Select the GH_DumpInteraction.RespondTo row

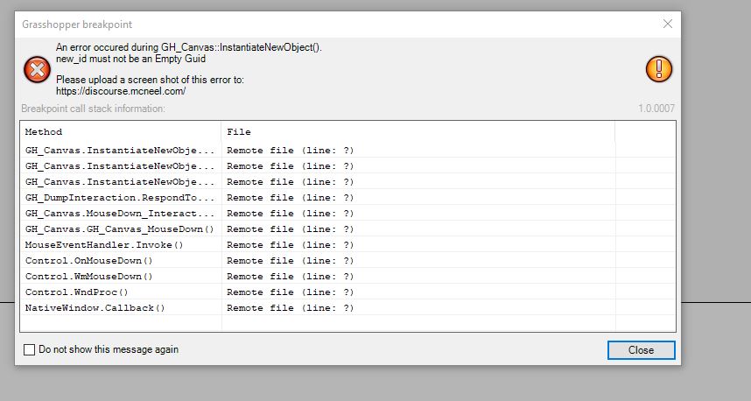(119, 198)
